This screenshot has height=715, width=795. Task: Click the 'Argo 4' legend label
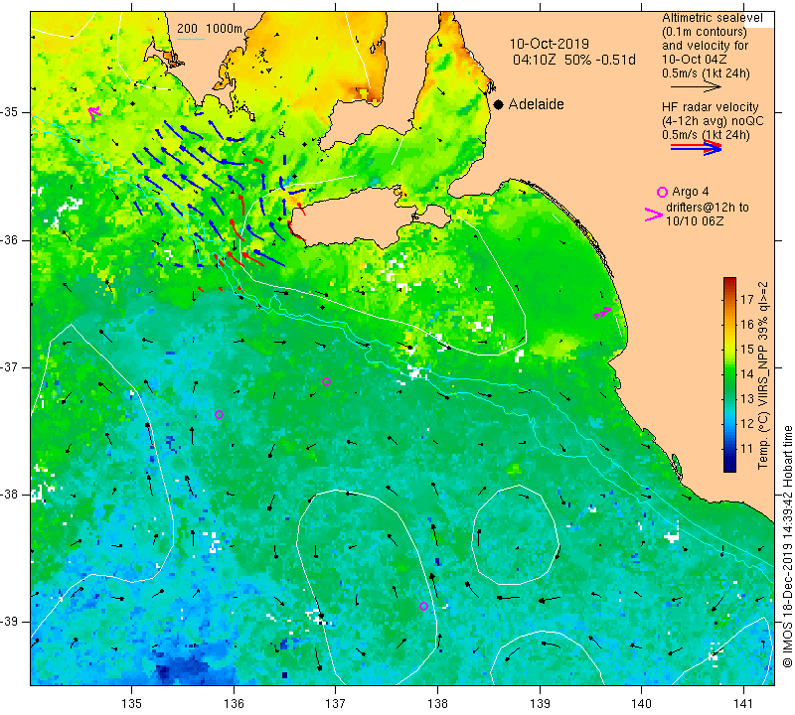pyautogui.click(x=690, y=192)
